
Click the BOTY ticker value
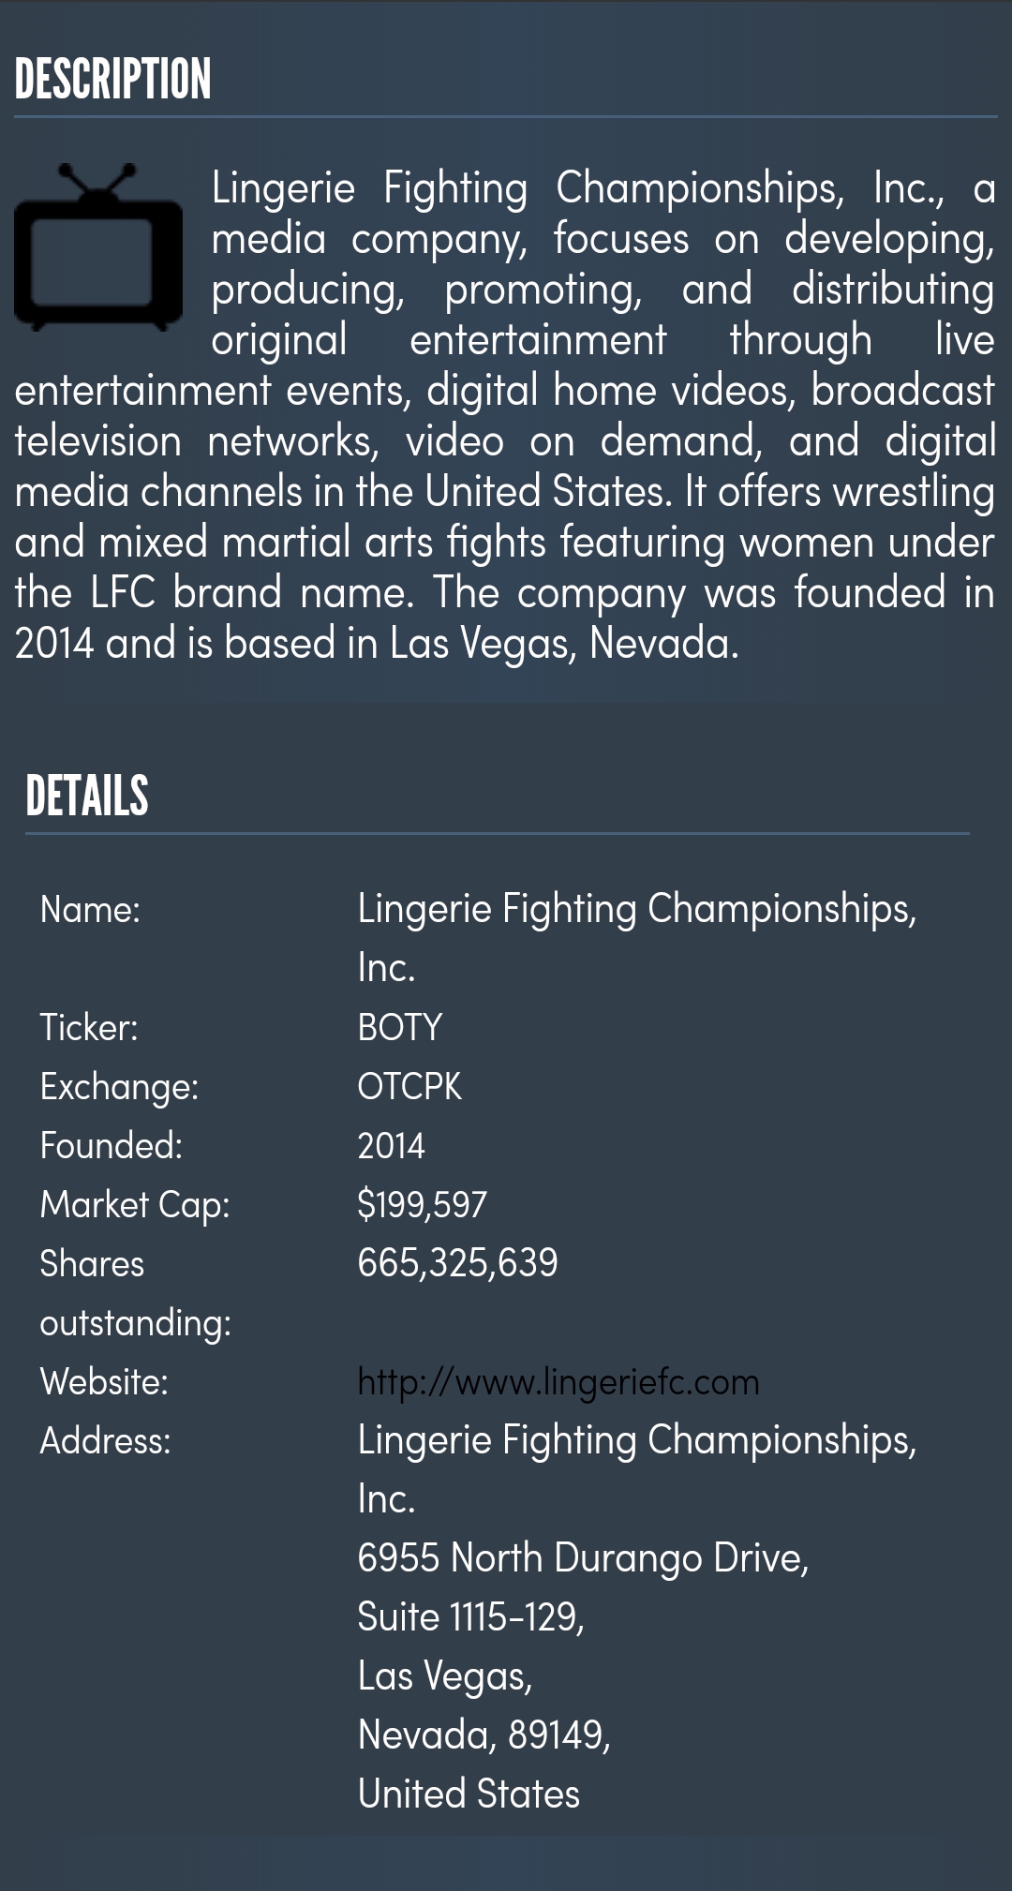pos(400,1028)
